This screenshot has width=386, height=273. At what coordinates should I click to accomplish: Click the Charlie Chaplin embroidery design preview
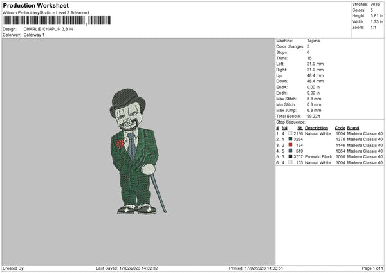(138, 151)
